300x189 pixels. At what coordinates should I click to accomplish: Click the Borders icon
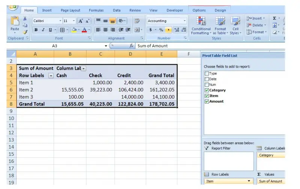click(x=62, y=30)
